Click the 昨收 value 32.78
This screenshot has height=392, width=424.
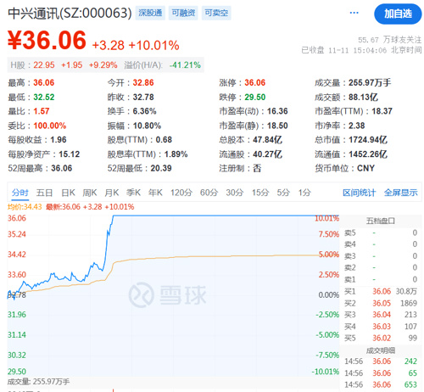[x=143, y=98]
